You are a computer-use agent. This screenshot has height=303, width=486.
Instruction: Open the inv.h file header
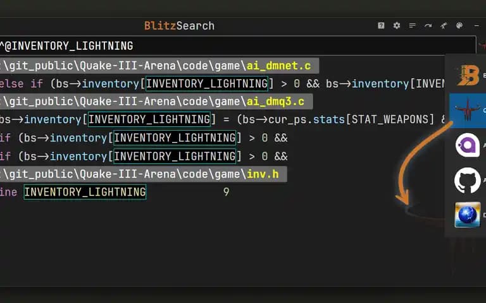coord(143,174)
